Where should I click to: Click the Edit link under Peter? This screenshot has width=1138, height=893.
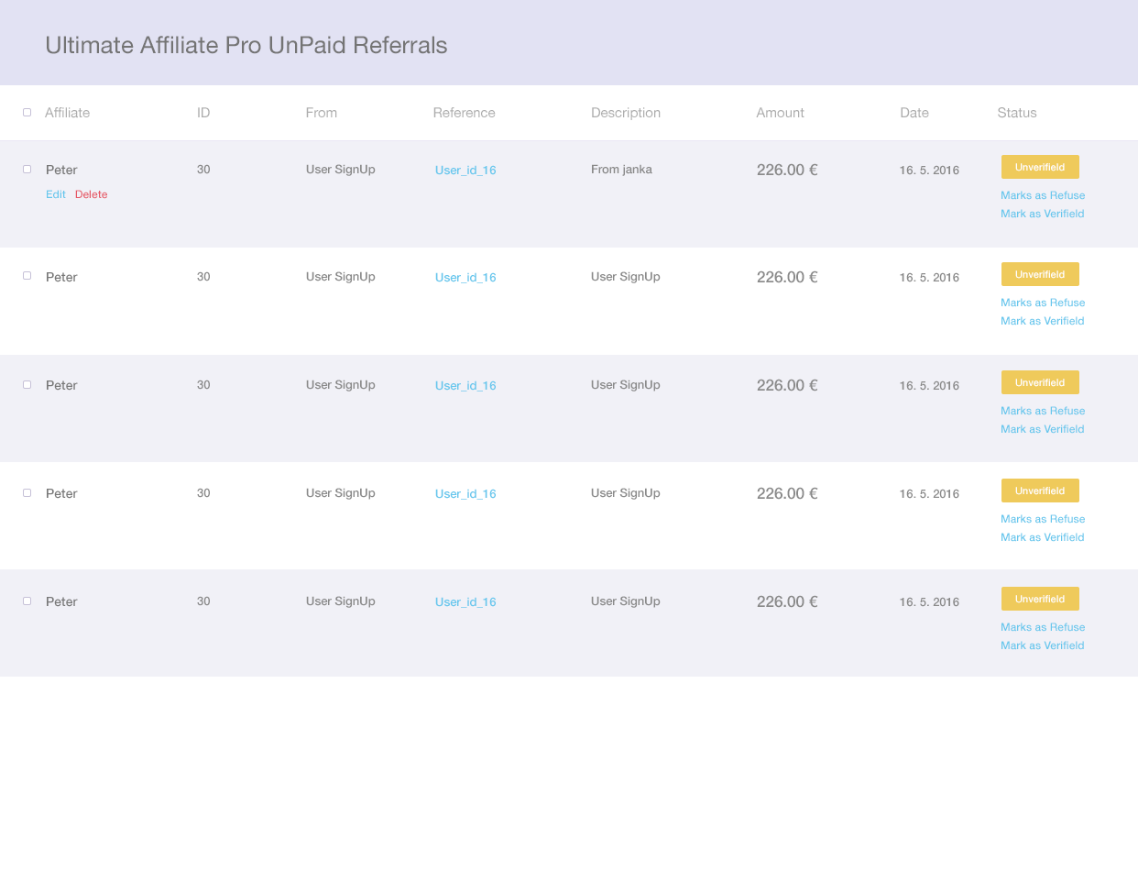coord(56,194)
